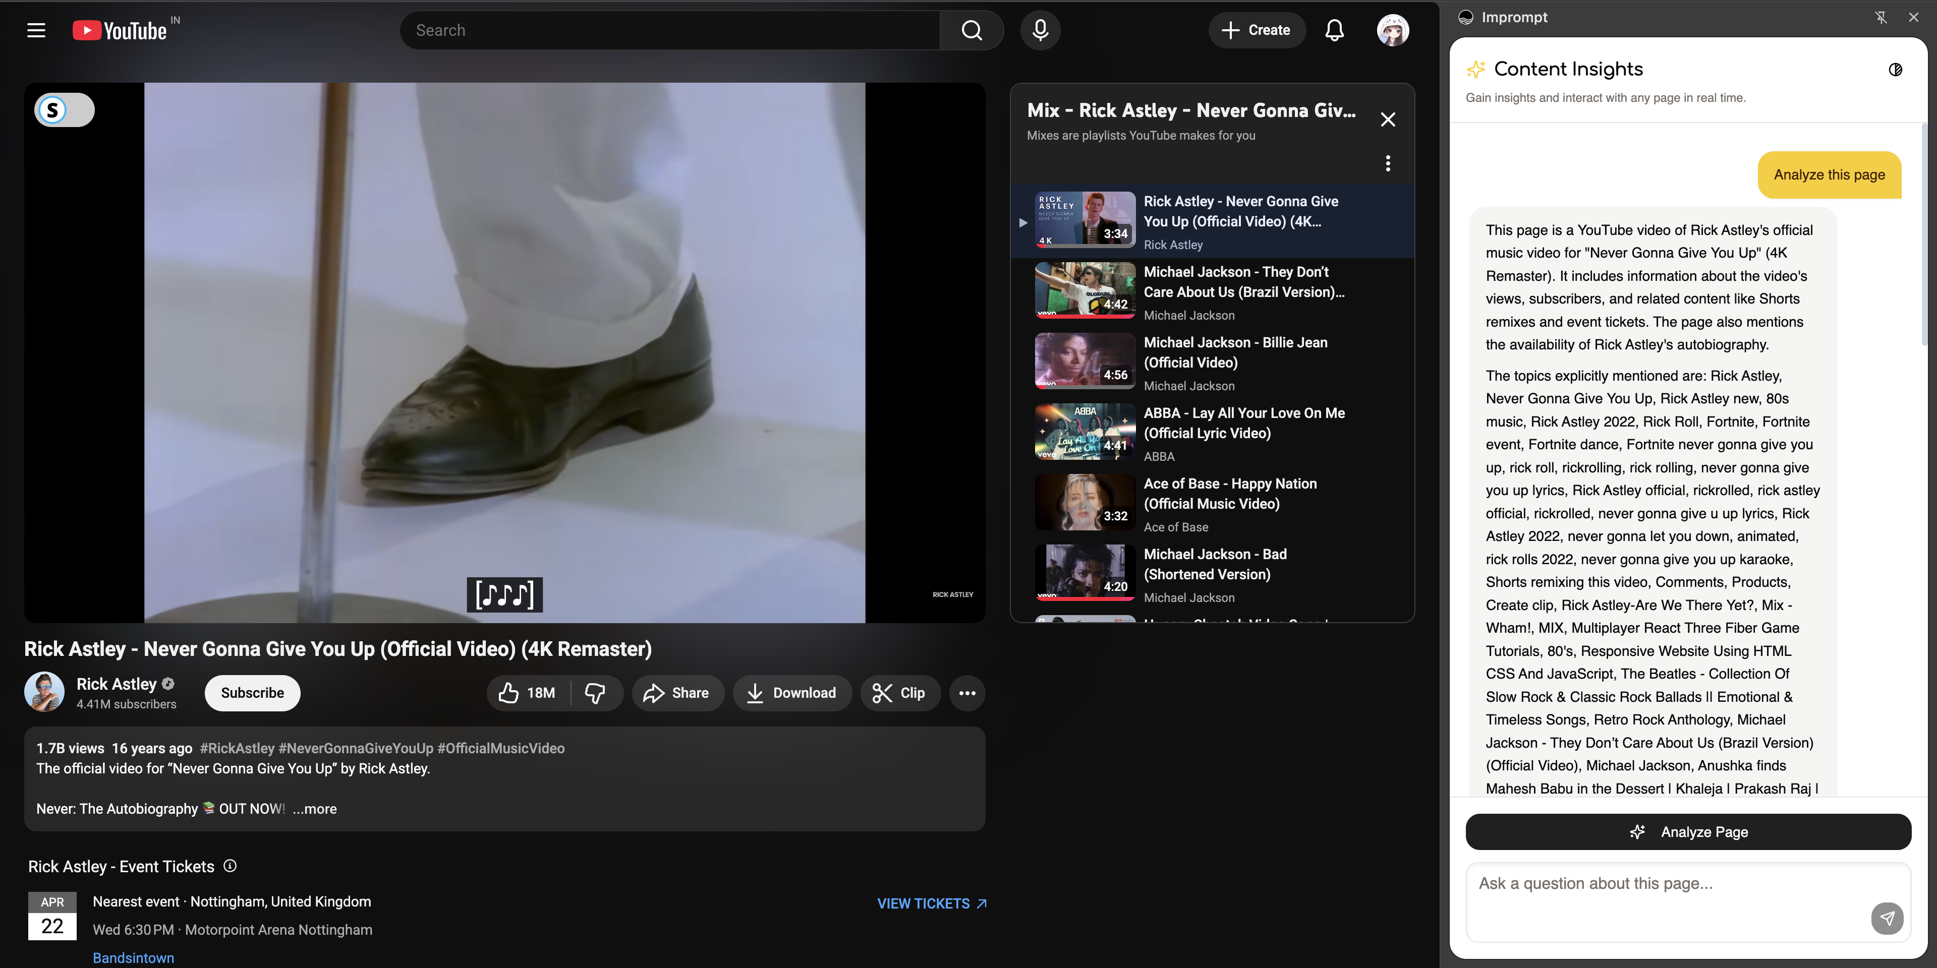
Task: Open the notifications bell
Action: point(1334,30)
